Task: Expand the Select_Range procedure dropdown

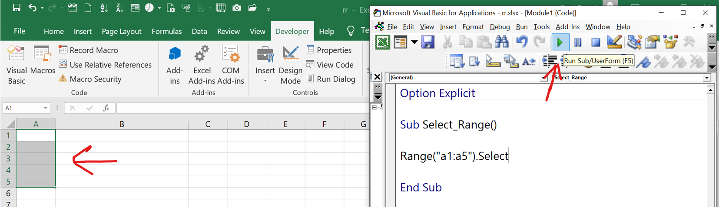Action: [707, 78]
